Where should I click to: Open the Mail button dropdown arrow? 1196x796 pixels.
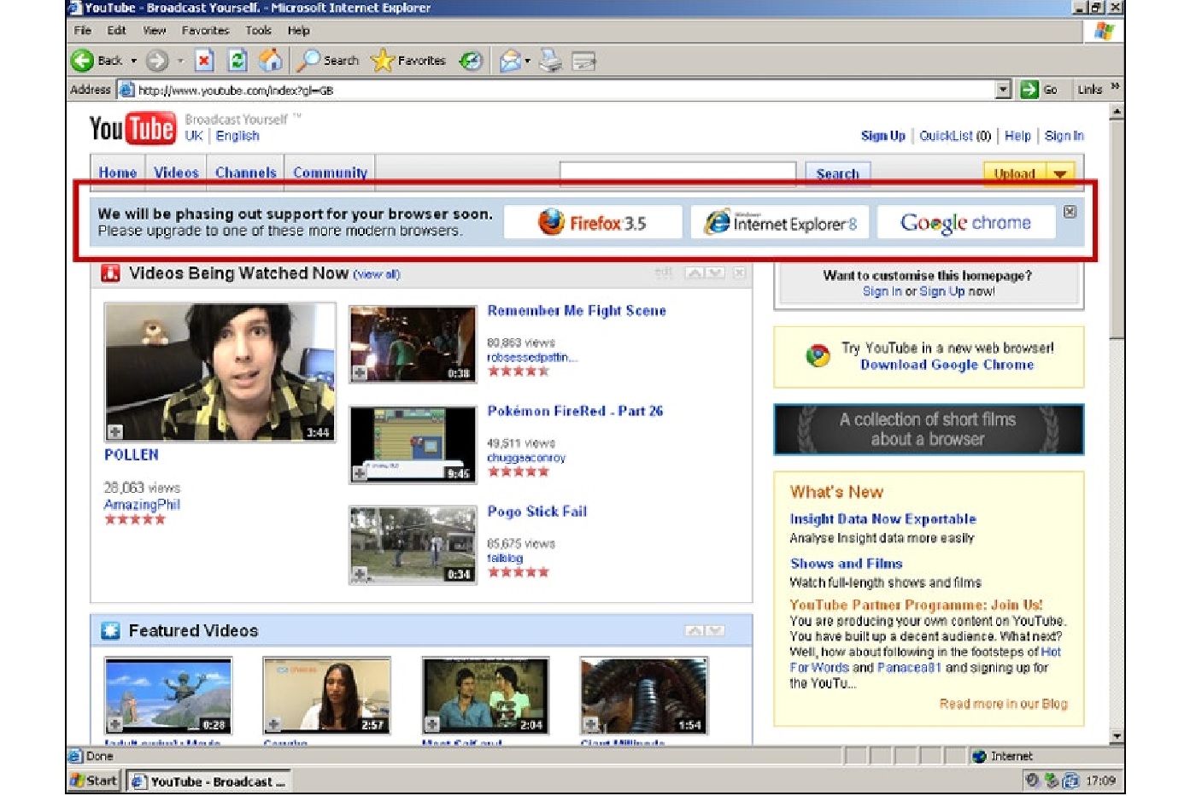(x=527, y=61)
